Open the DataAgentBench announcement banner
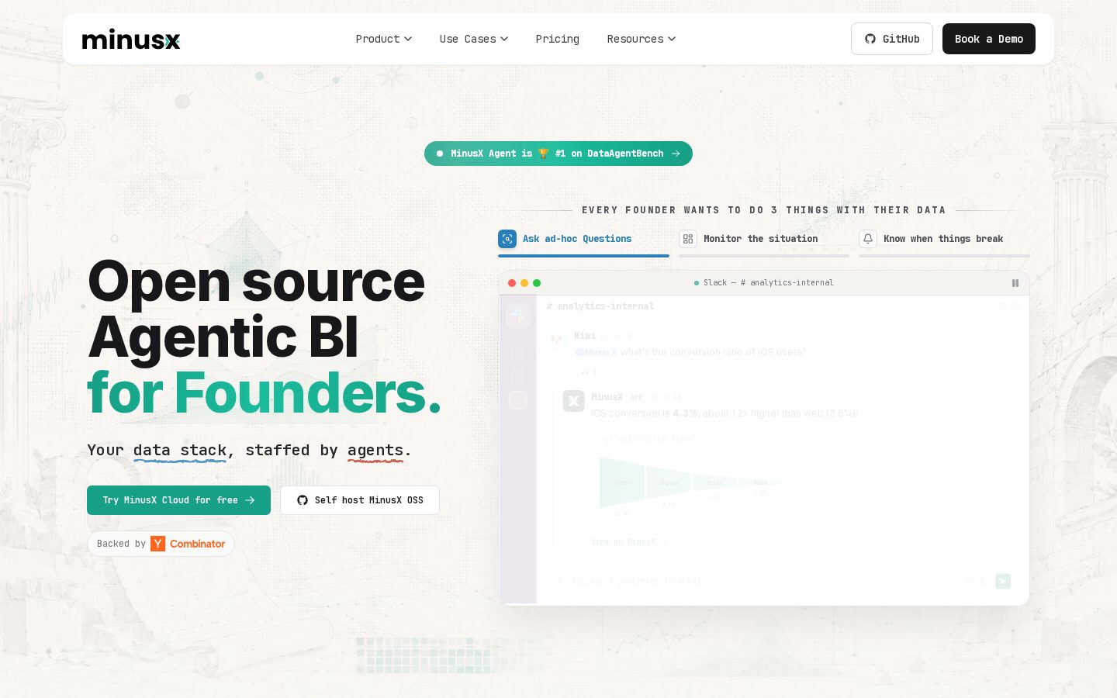The image size is (1117, 698). tap(558, 154)
